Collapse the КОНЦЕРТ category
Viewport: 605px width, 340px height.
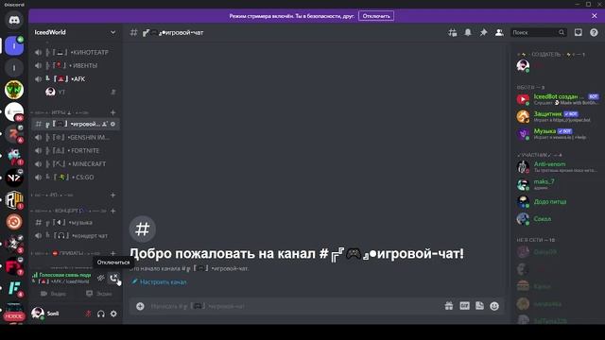pyautogui.click(x=69, y=211)
